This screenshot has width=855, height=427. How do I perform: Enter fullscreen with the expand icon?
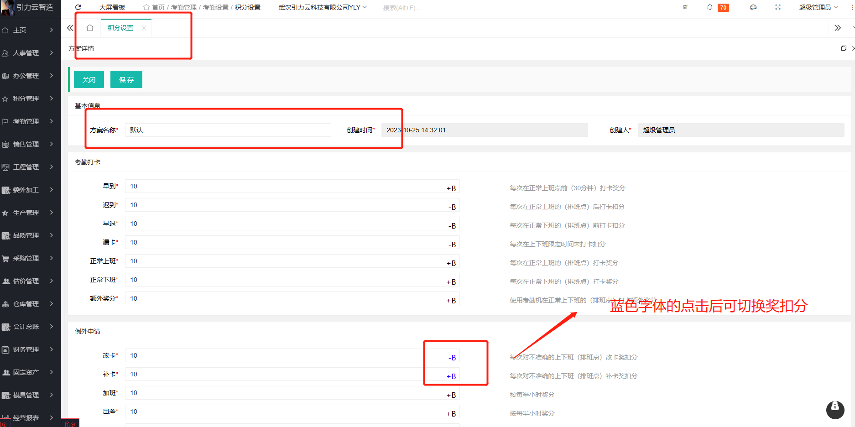point(778,7)
